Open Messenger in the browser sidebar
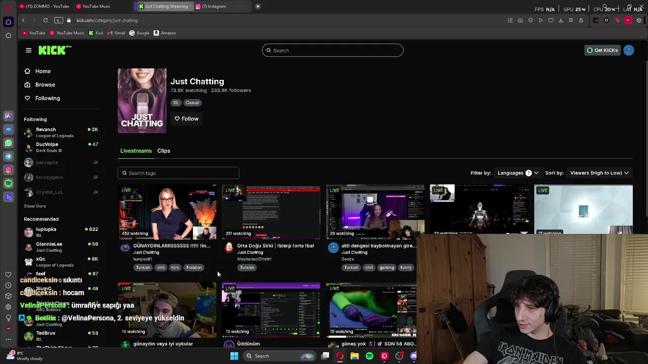648x364 pixels. (8, 129)
